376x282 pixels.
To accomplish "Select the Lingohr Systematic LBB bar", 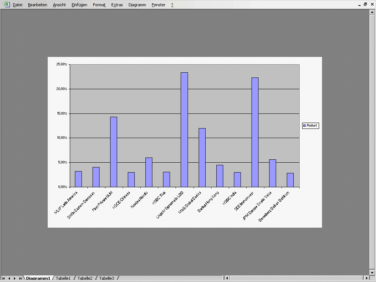I will point(184,130).
